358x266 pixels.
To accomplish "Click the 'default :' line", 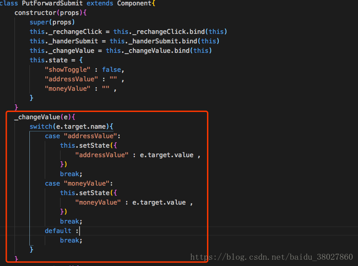I will pos(61,231).
